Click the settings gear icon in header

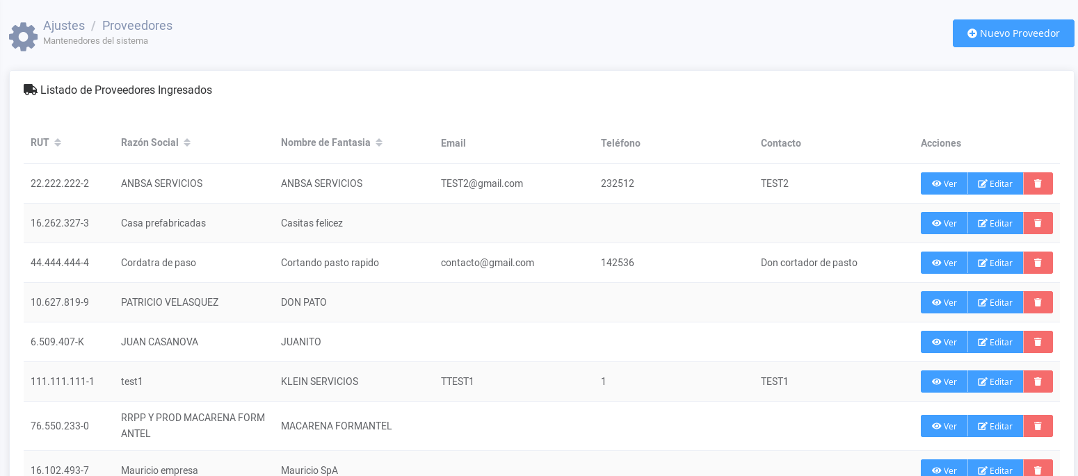(23, 36)
